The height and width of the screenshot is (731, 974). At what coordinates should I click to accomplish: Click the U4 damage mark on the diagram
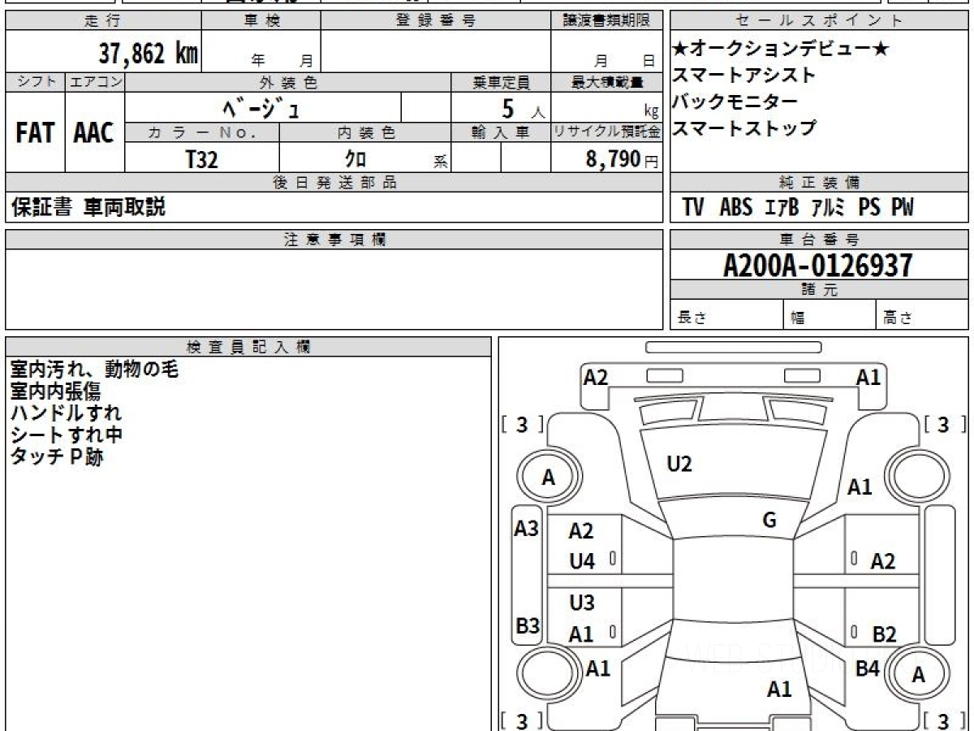click(581, 561)
